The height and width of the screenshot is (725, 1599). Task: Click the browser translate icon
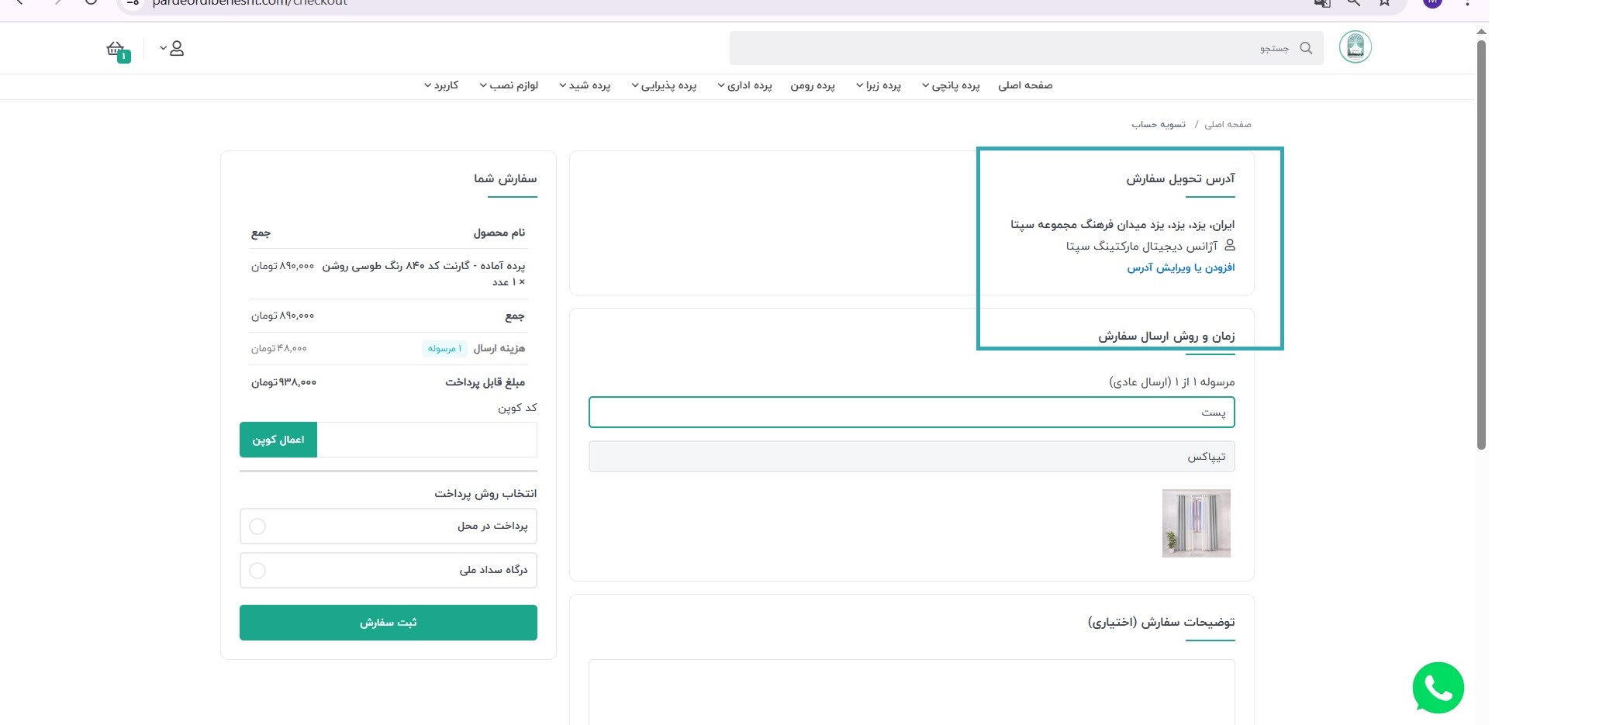1322,3
